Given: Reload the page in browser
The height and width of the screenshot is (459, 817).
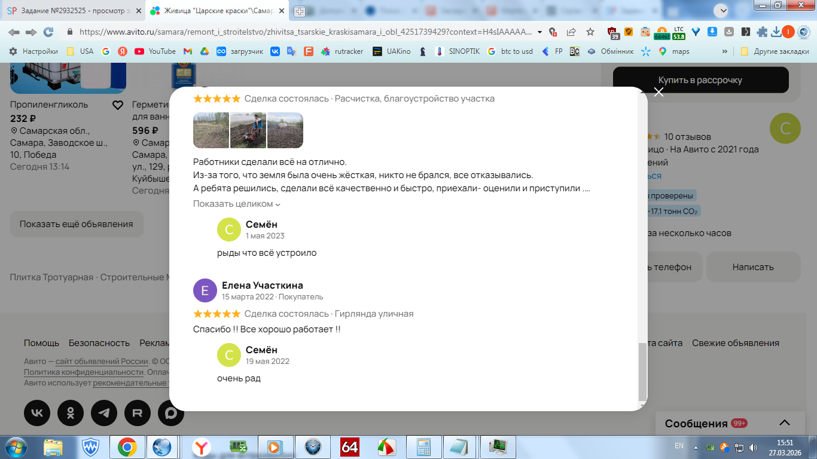Looking at the screenshot, I should click(x=48, y=32).
